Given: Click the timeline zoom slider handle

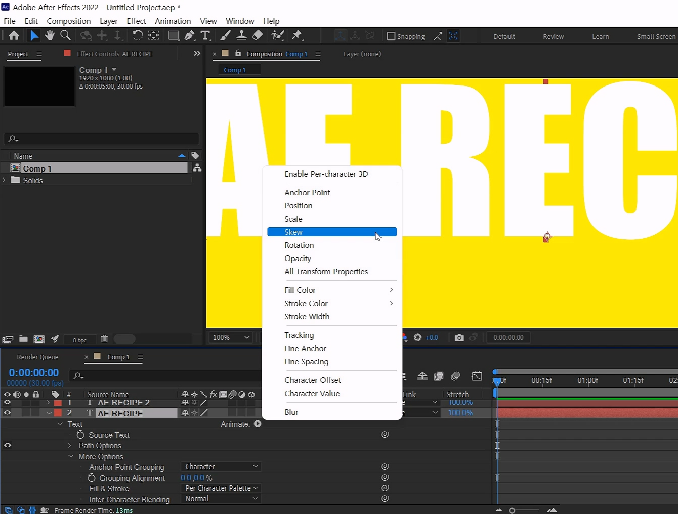Looking at the screenshot, I should tap(512, 510).
